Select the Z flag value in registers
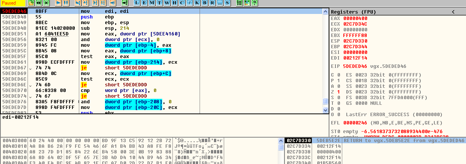466x164 pixels. (x=338, y=92)
